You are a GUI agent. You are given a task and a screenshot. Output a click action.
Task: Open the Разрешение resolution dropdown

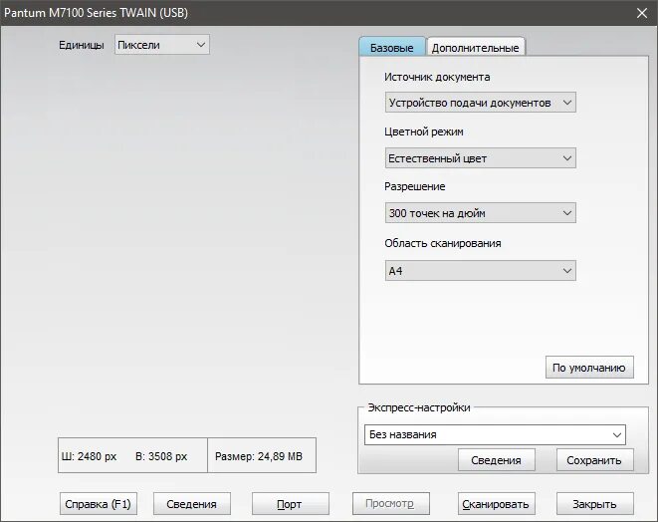481,213
